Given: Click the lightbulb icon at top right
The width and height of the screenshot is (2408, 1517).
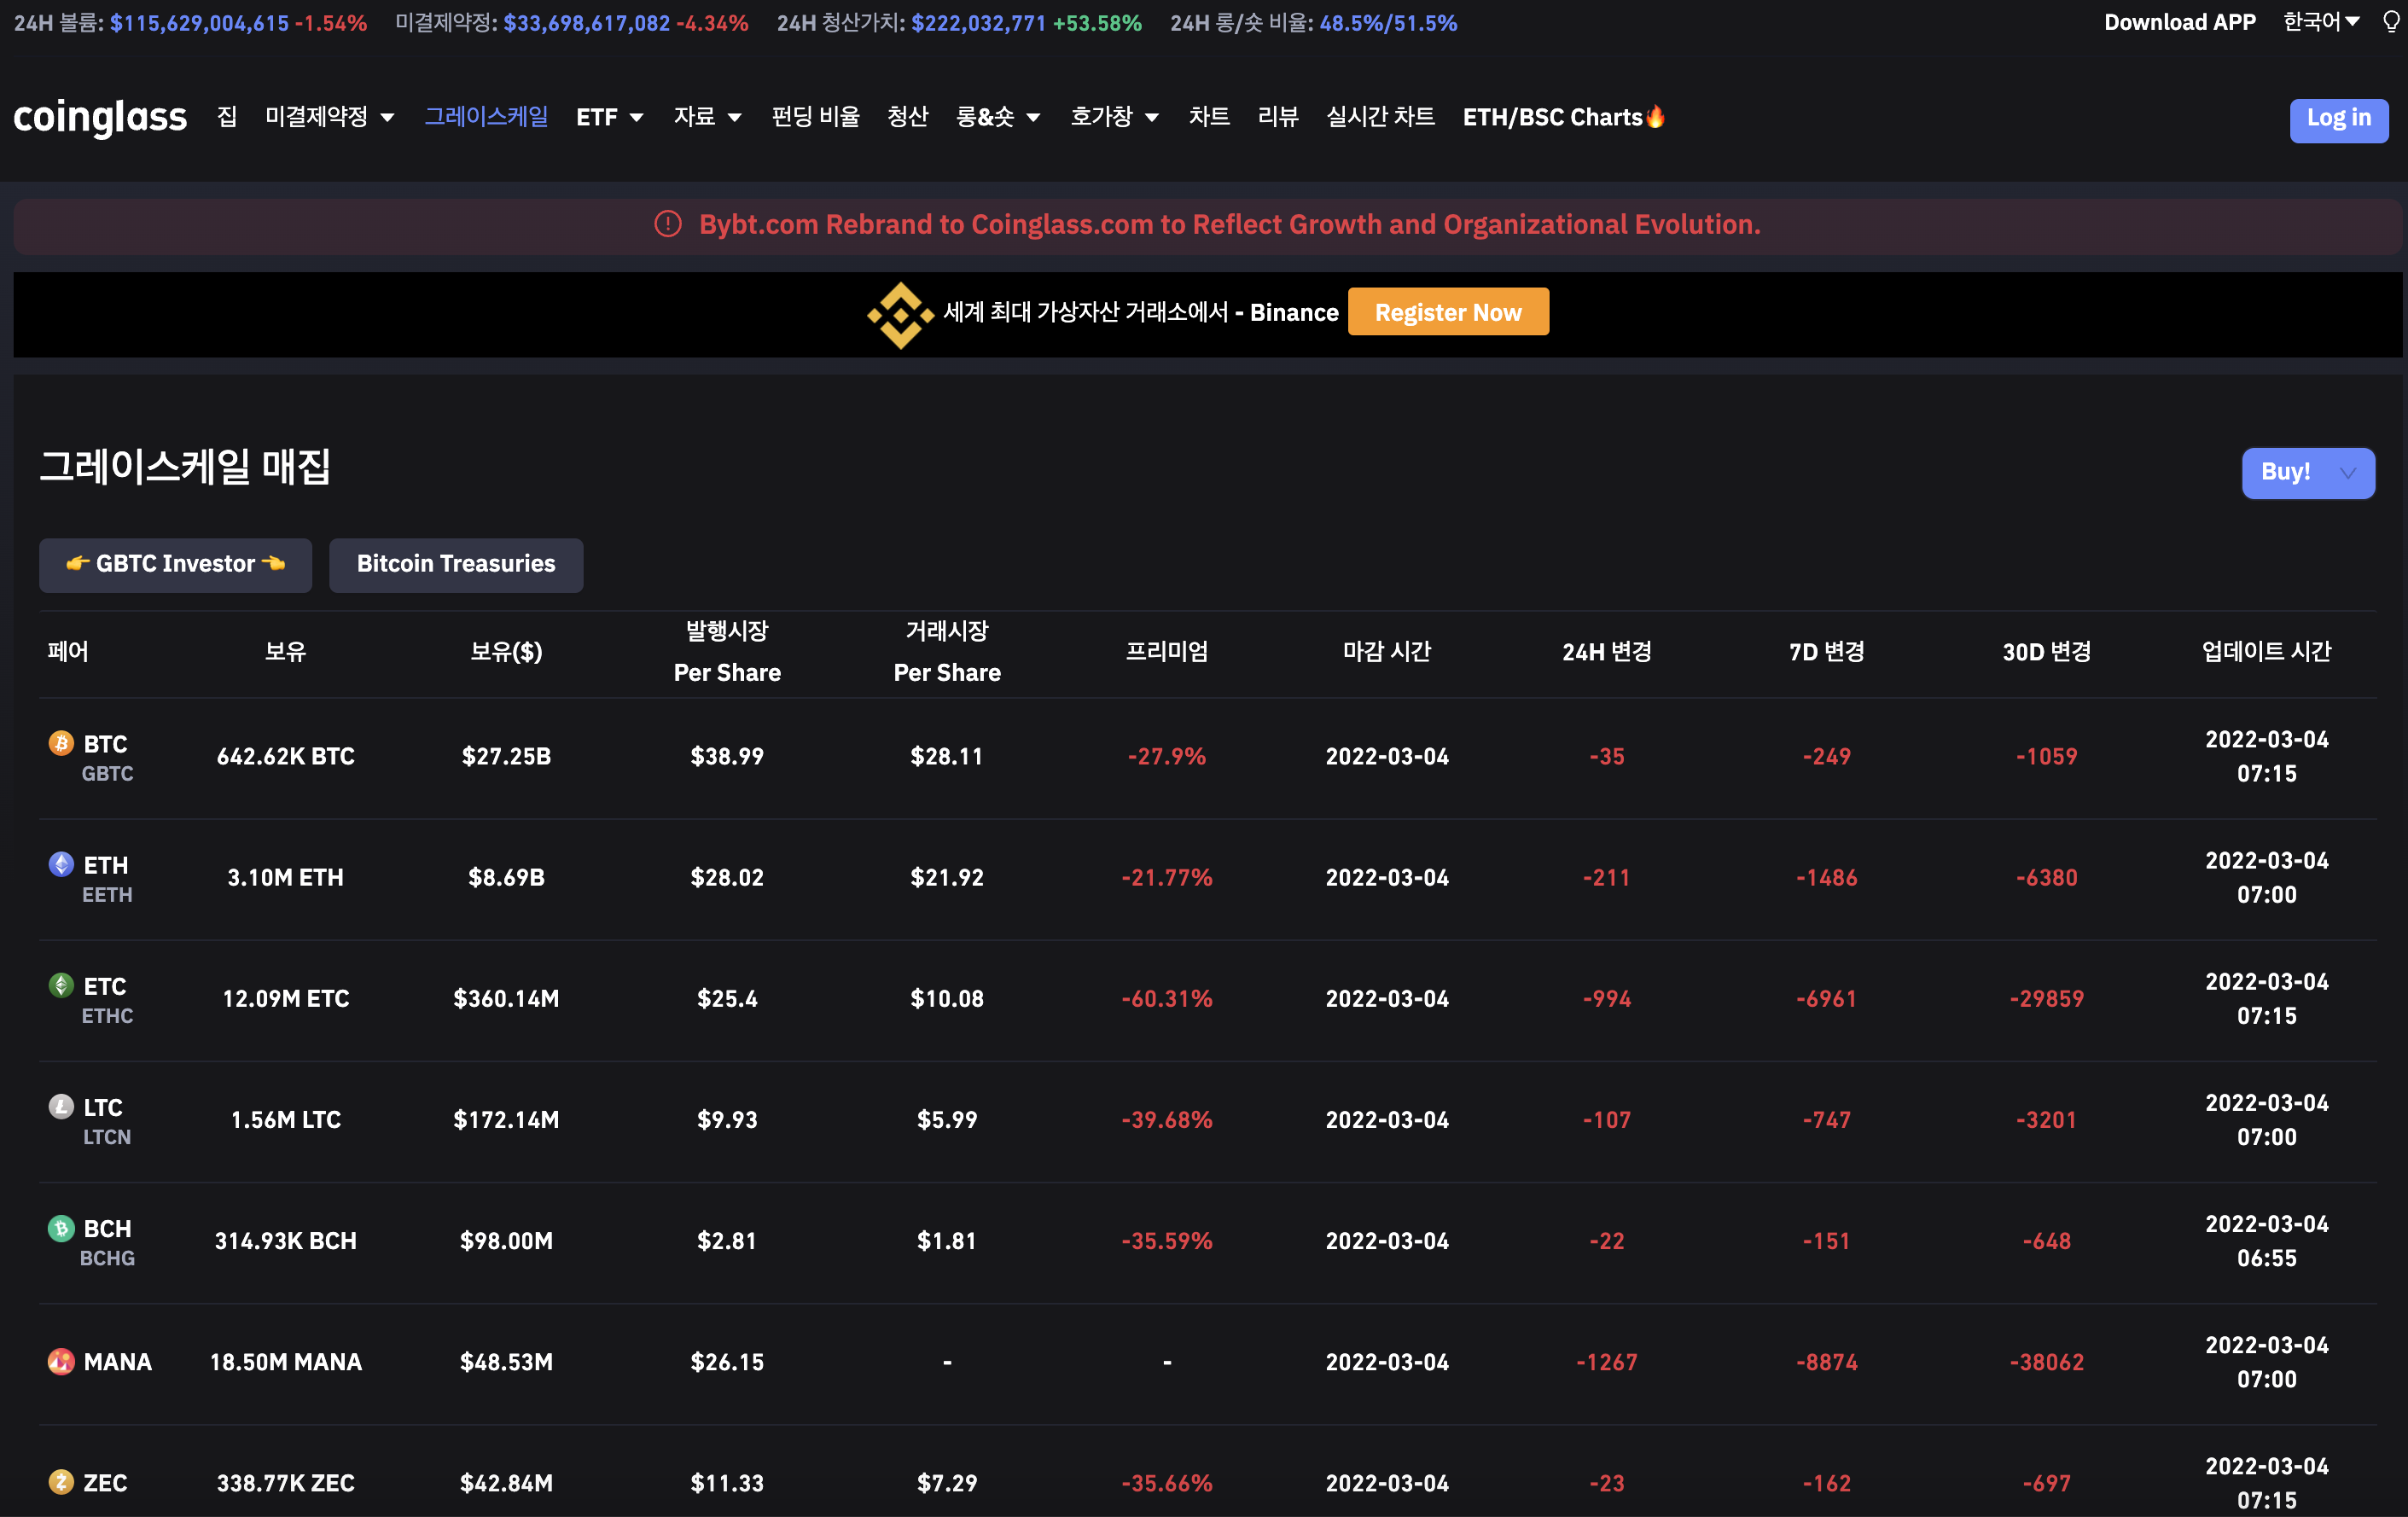Looking at the screenshot, I should point(2391,22).
